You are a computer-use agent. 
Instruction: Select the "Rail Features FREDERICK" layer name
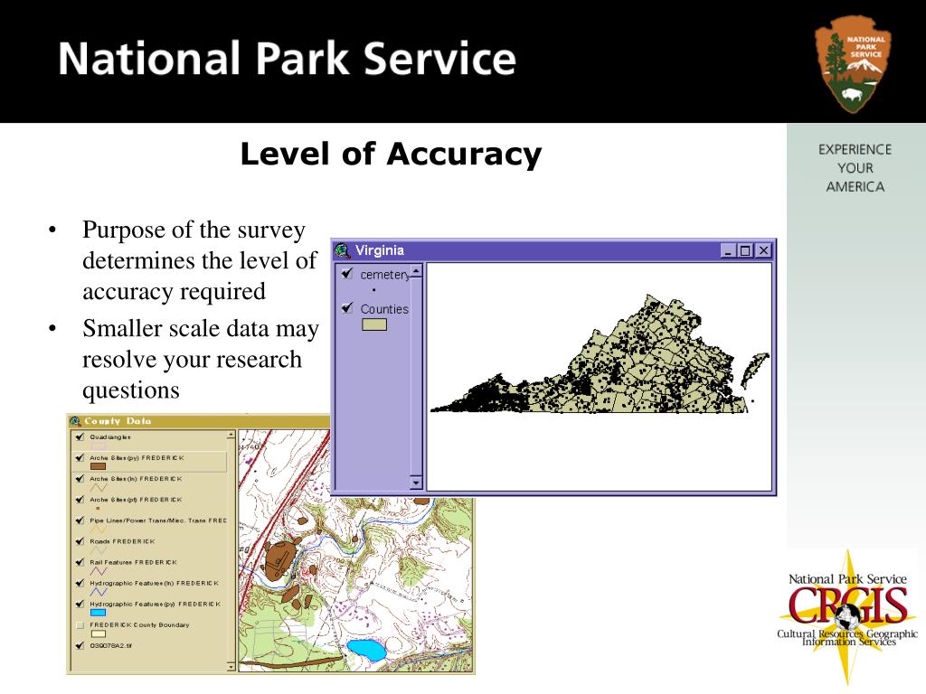click(x=134, y=562)
